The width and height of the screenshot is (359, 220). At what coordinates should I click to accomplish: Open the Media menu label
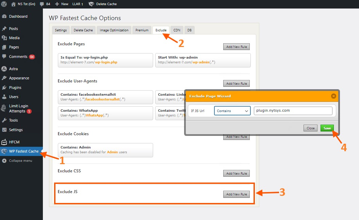(x=14, y=38)
